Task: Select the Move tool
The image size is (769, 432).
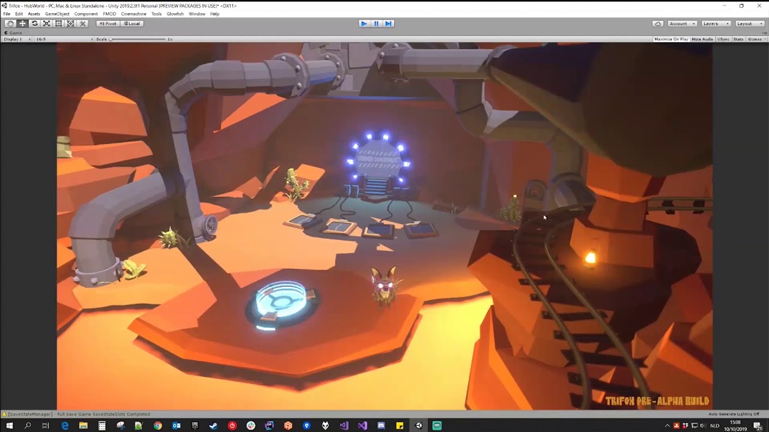Action: 22,23
